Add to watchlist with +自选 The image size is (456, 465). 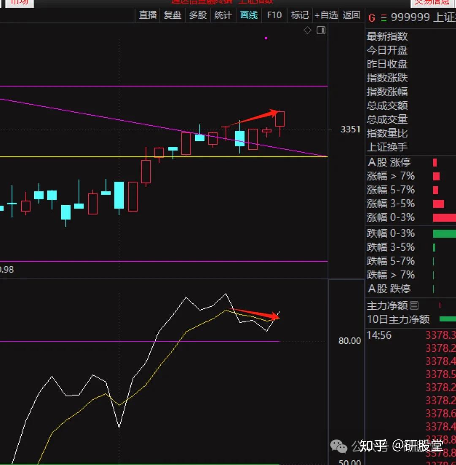point(326,15)
